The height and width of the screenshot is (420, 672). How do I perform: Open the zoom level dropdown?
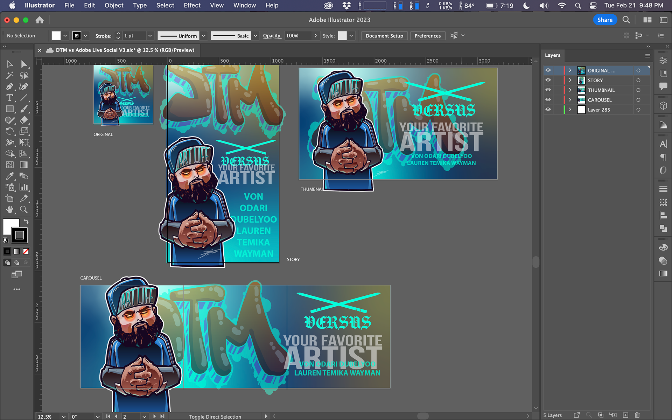[63, 416]
